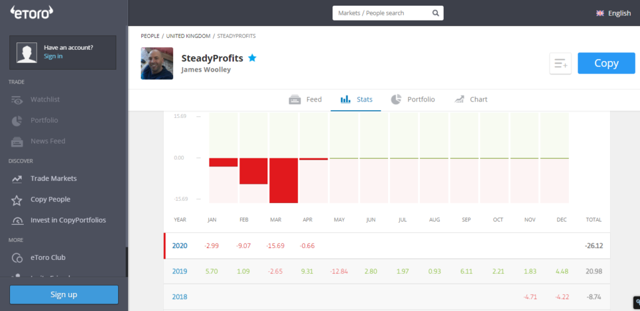
Task: Open the Portfolio tab of SteadyProfits
Action: 412,99
